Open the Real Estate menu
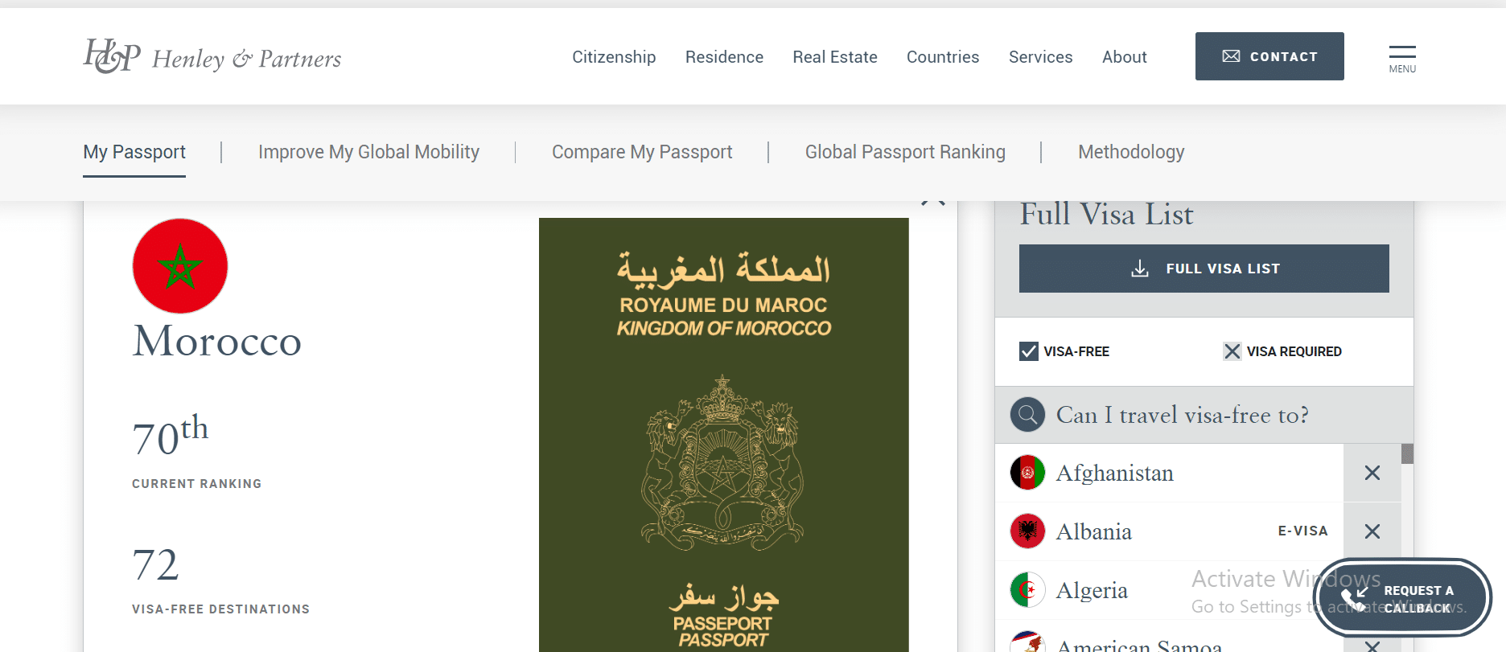Image resolution: width=1506 pixels, height=652 pixels. pyautogui.click(x=834, y=57)
